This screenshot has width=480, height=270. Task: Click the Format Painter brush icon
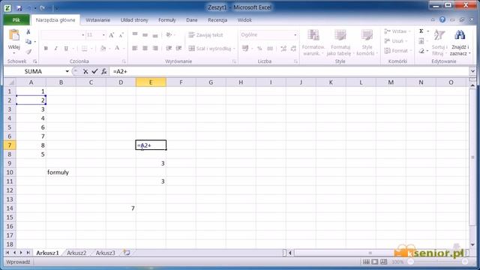[x=28, y=52]
